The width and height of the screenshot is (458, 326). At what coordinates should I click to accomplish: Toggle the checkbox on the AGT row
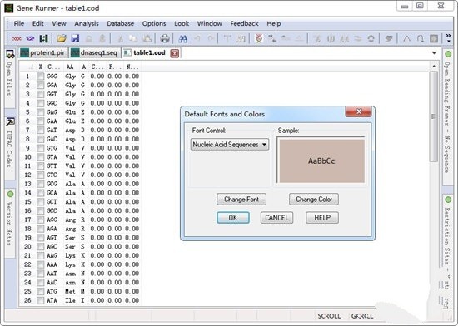click(x=41, y=238)
